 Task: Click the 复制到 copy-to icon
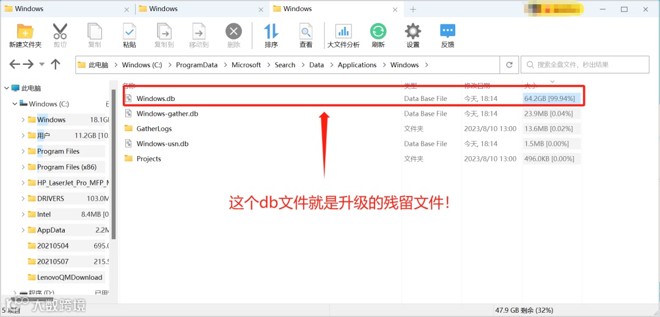pos(164,31)
